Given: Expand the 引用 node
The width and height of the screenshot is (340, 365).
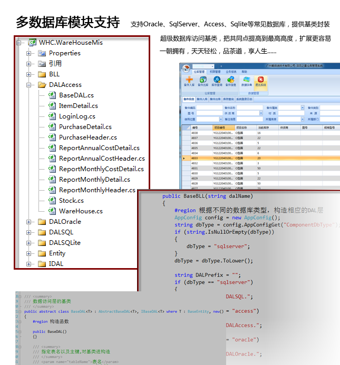Looking at the screenshot, I should 28,64.
